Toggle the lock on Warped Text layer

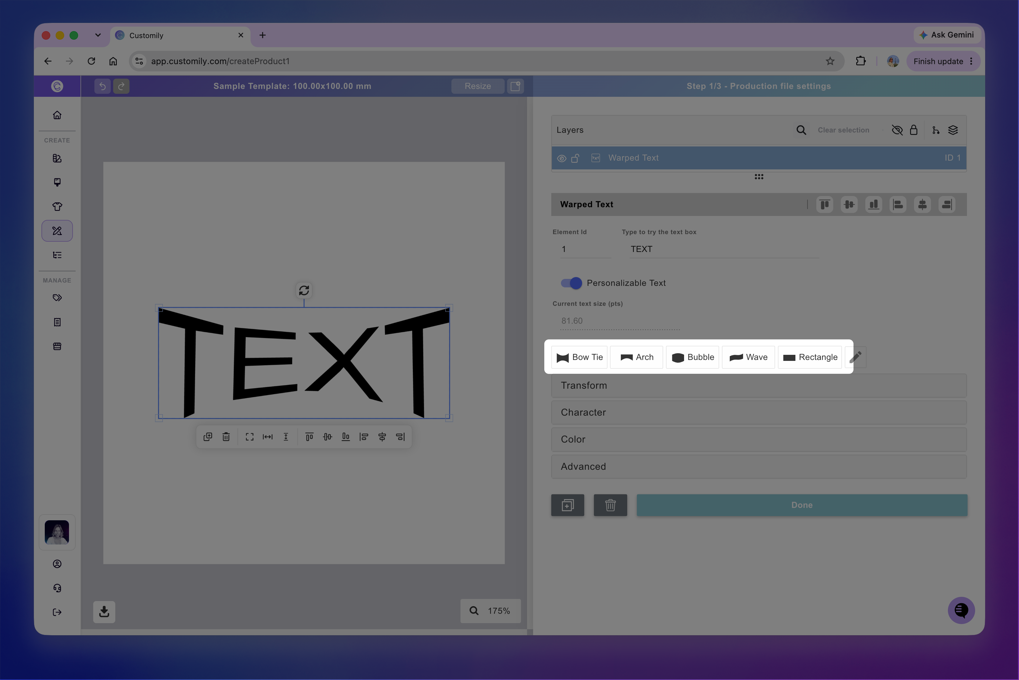575,158
